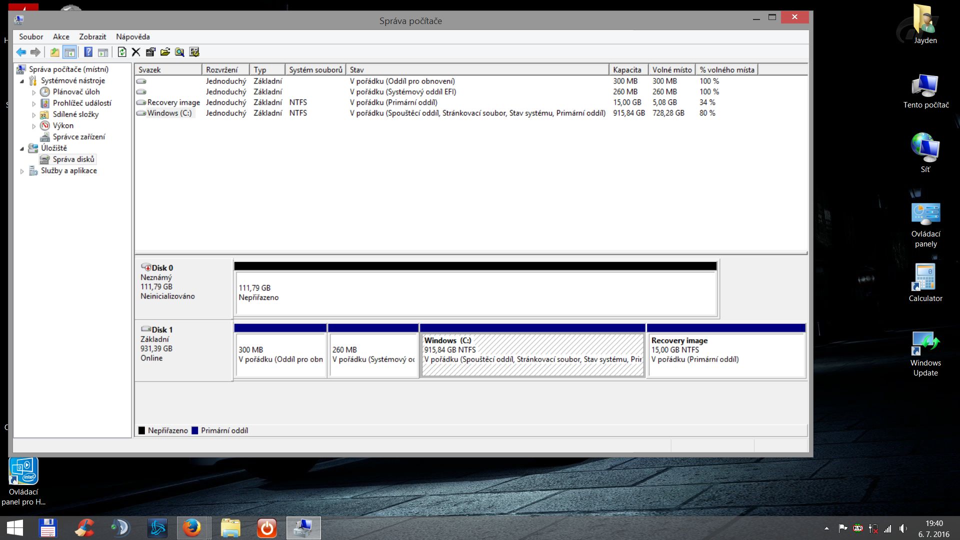Screen dimensions: 960x540
Task: Select the Recovery image volume row
Action: pyautogui.click(x=173, y=102)
